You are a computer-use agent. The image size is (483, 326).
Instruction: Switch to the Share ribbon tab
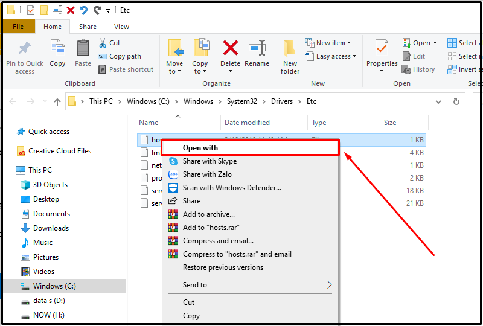pyautogui.click(x=88, y=27)
